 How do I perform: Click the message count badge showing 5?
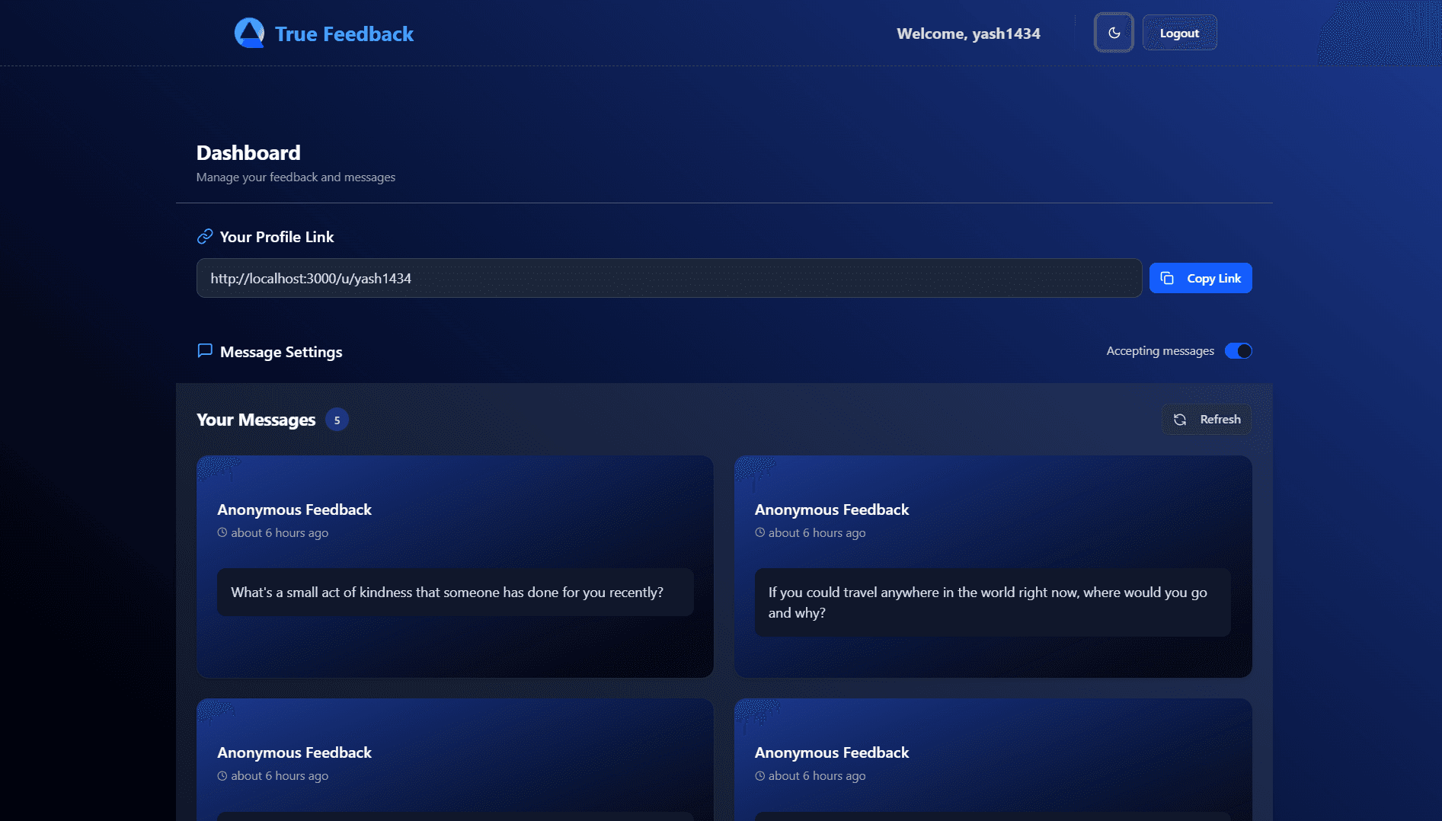click(335, 419)
